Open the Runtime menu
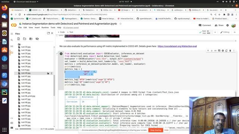Viewport: 239px width, 134px height. [45, 28]
